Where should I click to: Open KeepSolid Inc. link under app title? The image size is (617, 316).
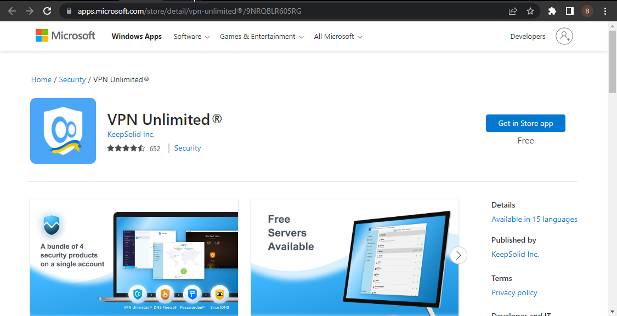131,134
